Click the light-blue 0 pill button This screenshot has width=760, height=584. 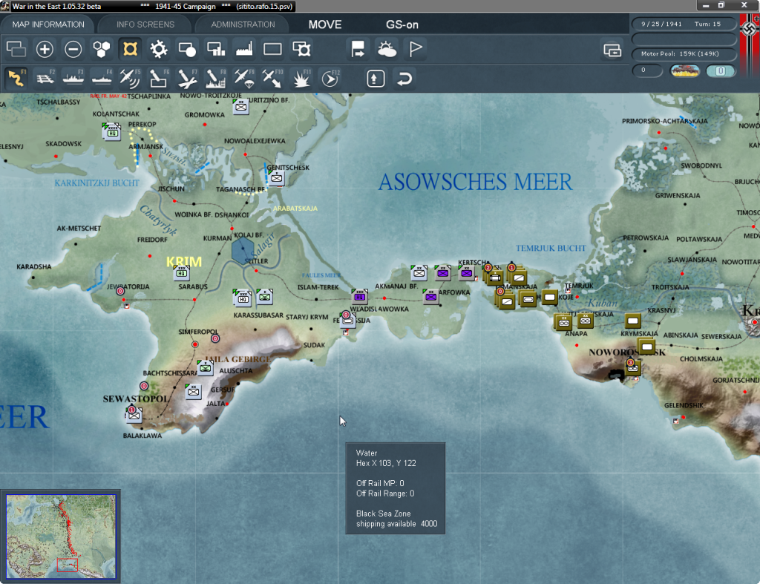[x=720, y=70]
